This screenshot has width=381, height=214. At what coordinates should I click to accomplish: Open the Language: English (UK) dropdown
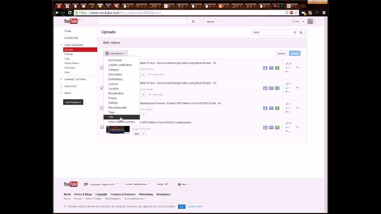pos(101,184)
